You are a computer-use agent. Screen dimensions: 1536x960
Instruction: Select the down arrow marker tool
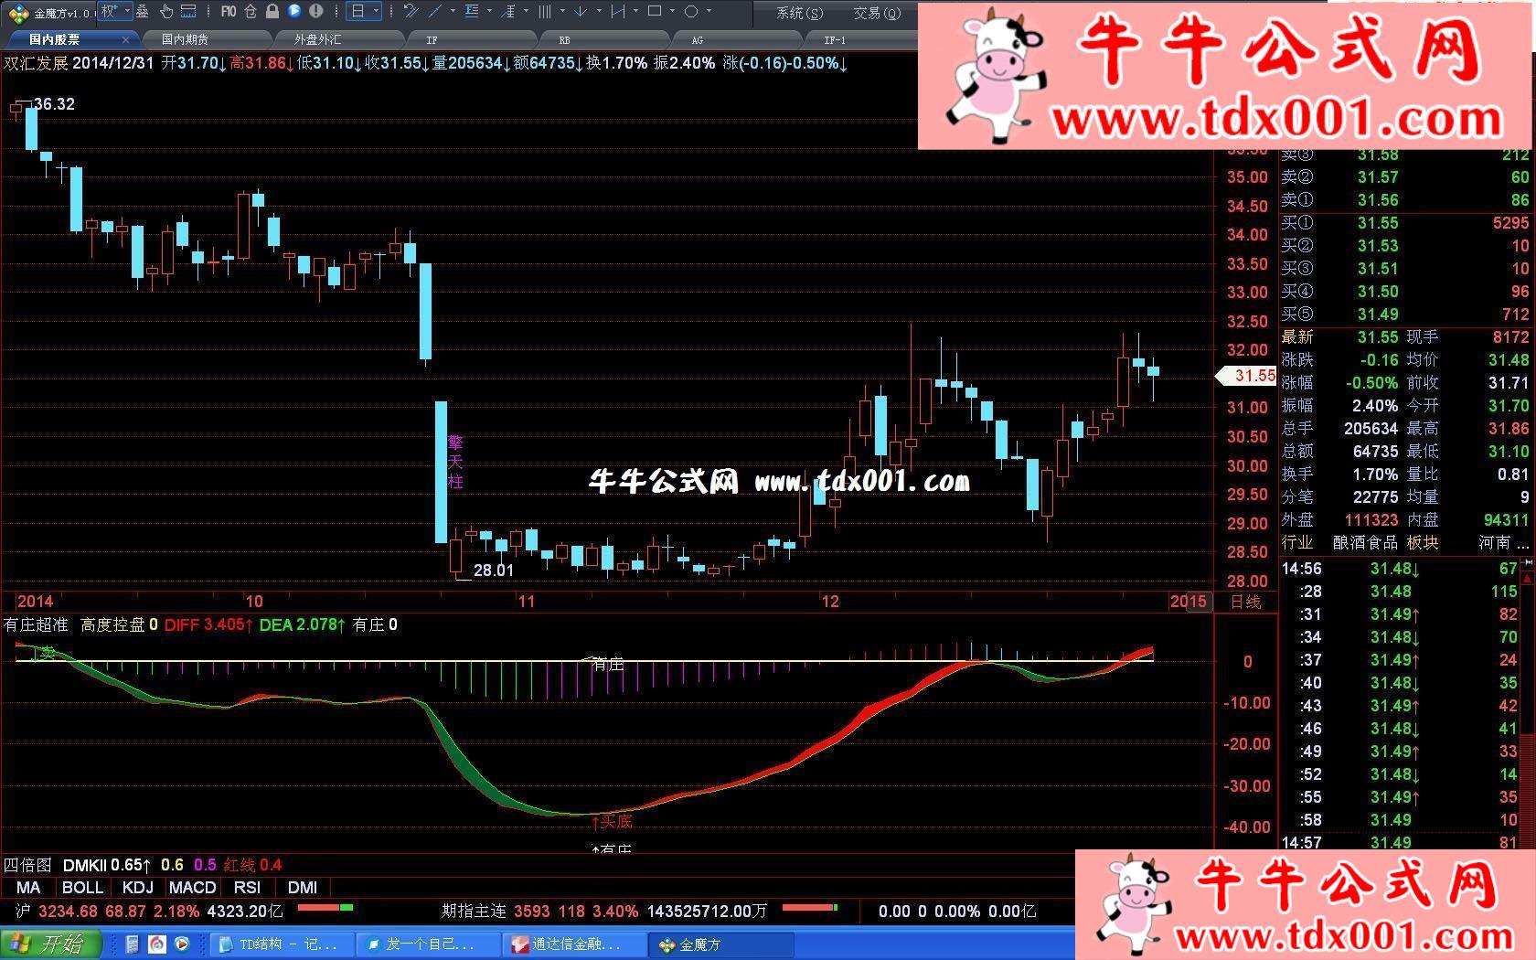pos(581,11)
